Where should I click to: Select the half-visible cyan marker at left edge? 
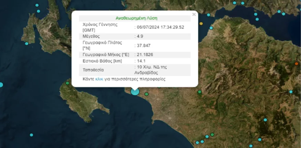click(x=1, y=85)
